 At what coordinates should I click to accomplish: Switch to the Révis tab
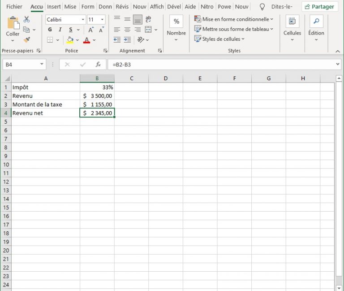click(122, 7)
